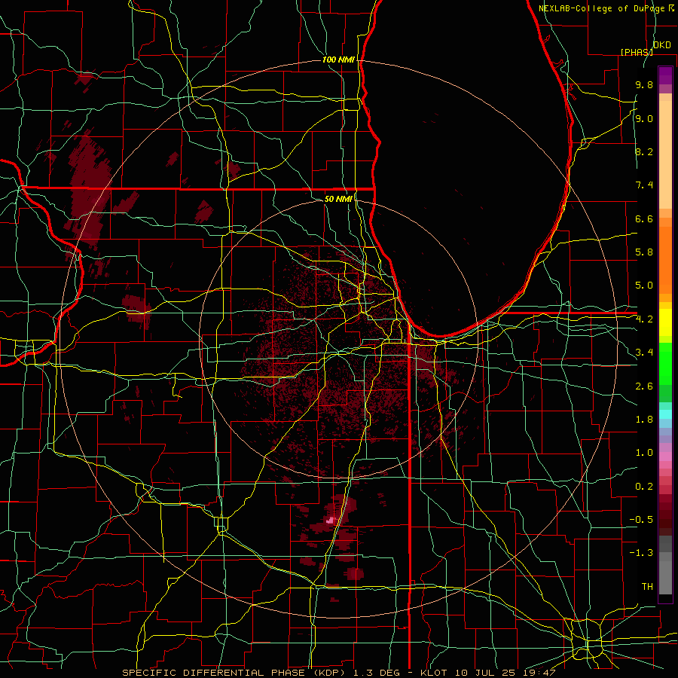
Task: Click the 100 NMI range ring label
Action: tap(338, 60)
